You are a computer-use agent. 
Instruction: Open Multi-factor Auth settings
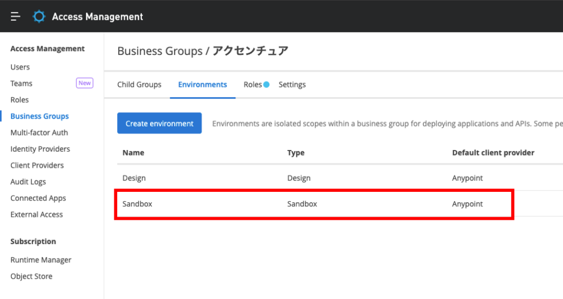tap(39, 132)
